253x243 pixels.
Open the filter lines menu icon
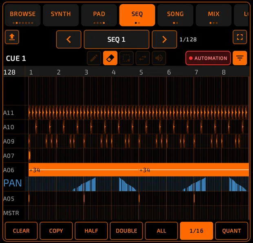[x=240, y=58]
